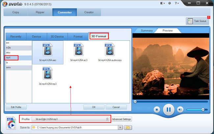Open the skin/layout dropdown in title bar
This screenshot has width=214, height=134.
pos(163,3)
